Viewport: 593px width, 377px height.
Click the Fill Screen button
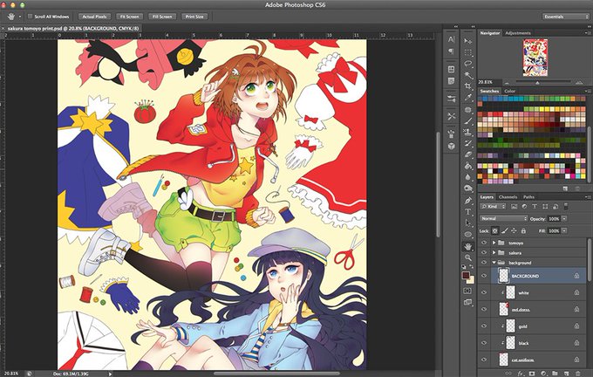pyautogui.click(x=162, y=17)
